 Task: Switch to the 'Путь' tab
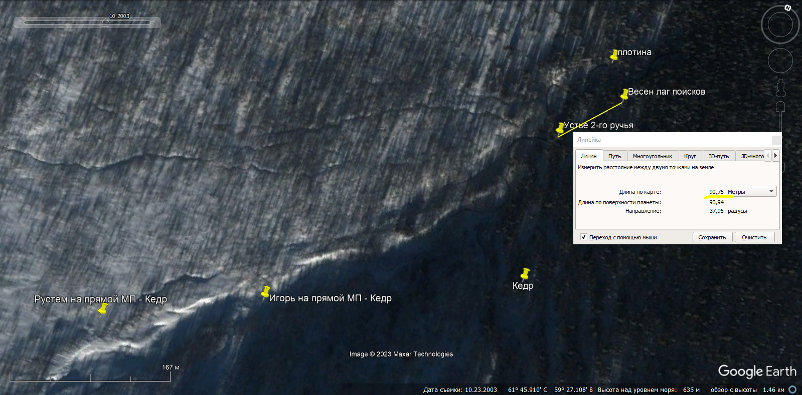click(614, 156)
